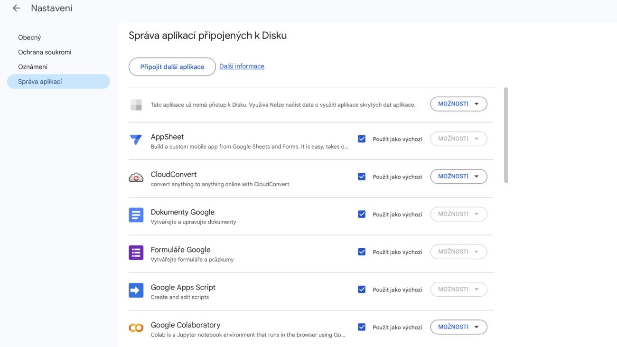
Task: Click the Správa aplikací připojených k Disku heading
Action: pyautogui.click(x=207, y=36)
